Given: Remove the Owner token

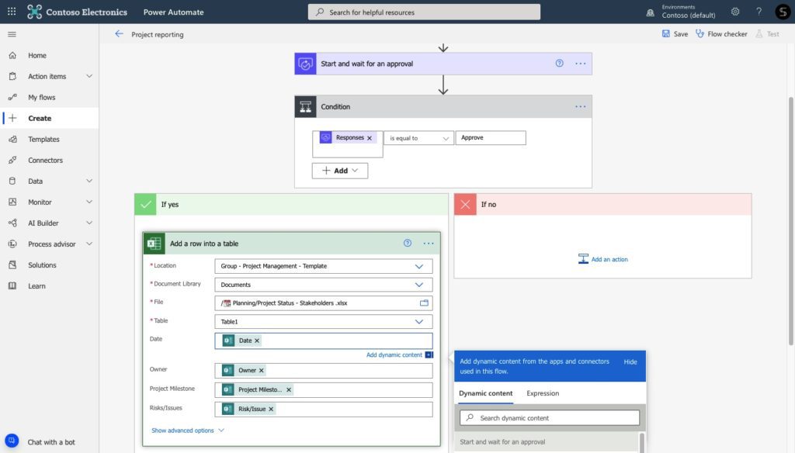Looking at the screenshot, I should 262,371.
